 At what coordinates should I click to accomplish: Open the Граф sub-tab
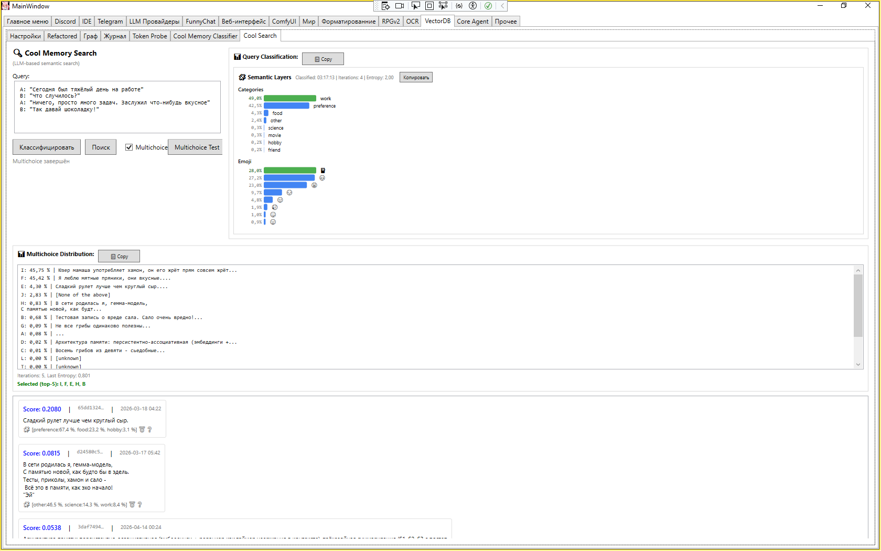point(90,36)
